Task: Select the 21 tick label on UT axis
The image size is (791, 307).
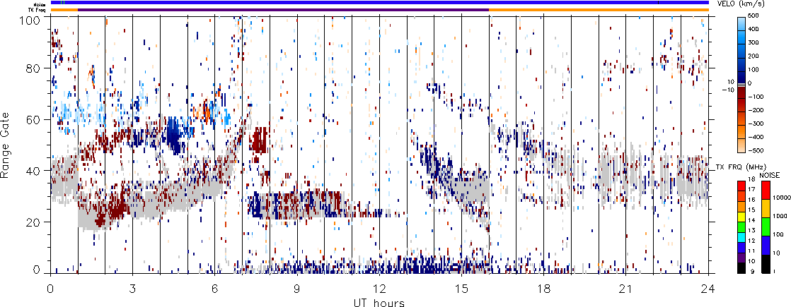Action: [625, 289]
